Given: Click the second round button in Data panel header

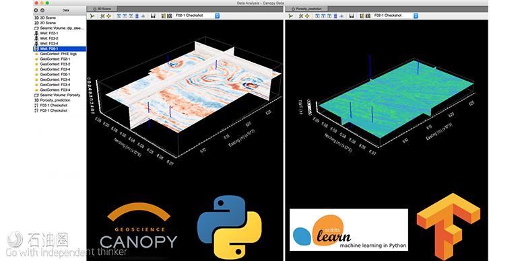Looking at the screenshot, I should tap(42, 10).
